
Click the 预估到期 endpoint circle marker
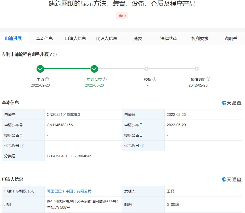tap(197, 69)
